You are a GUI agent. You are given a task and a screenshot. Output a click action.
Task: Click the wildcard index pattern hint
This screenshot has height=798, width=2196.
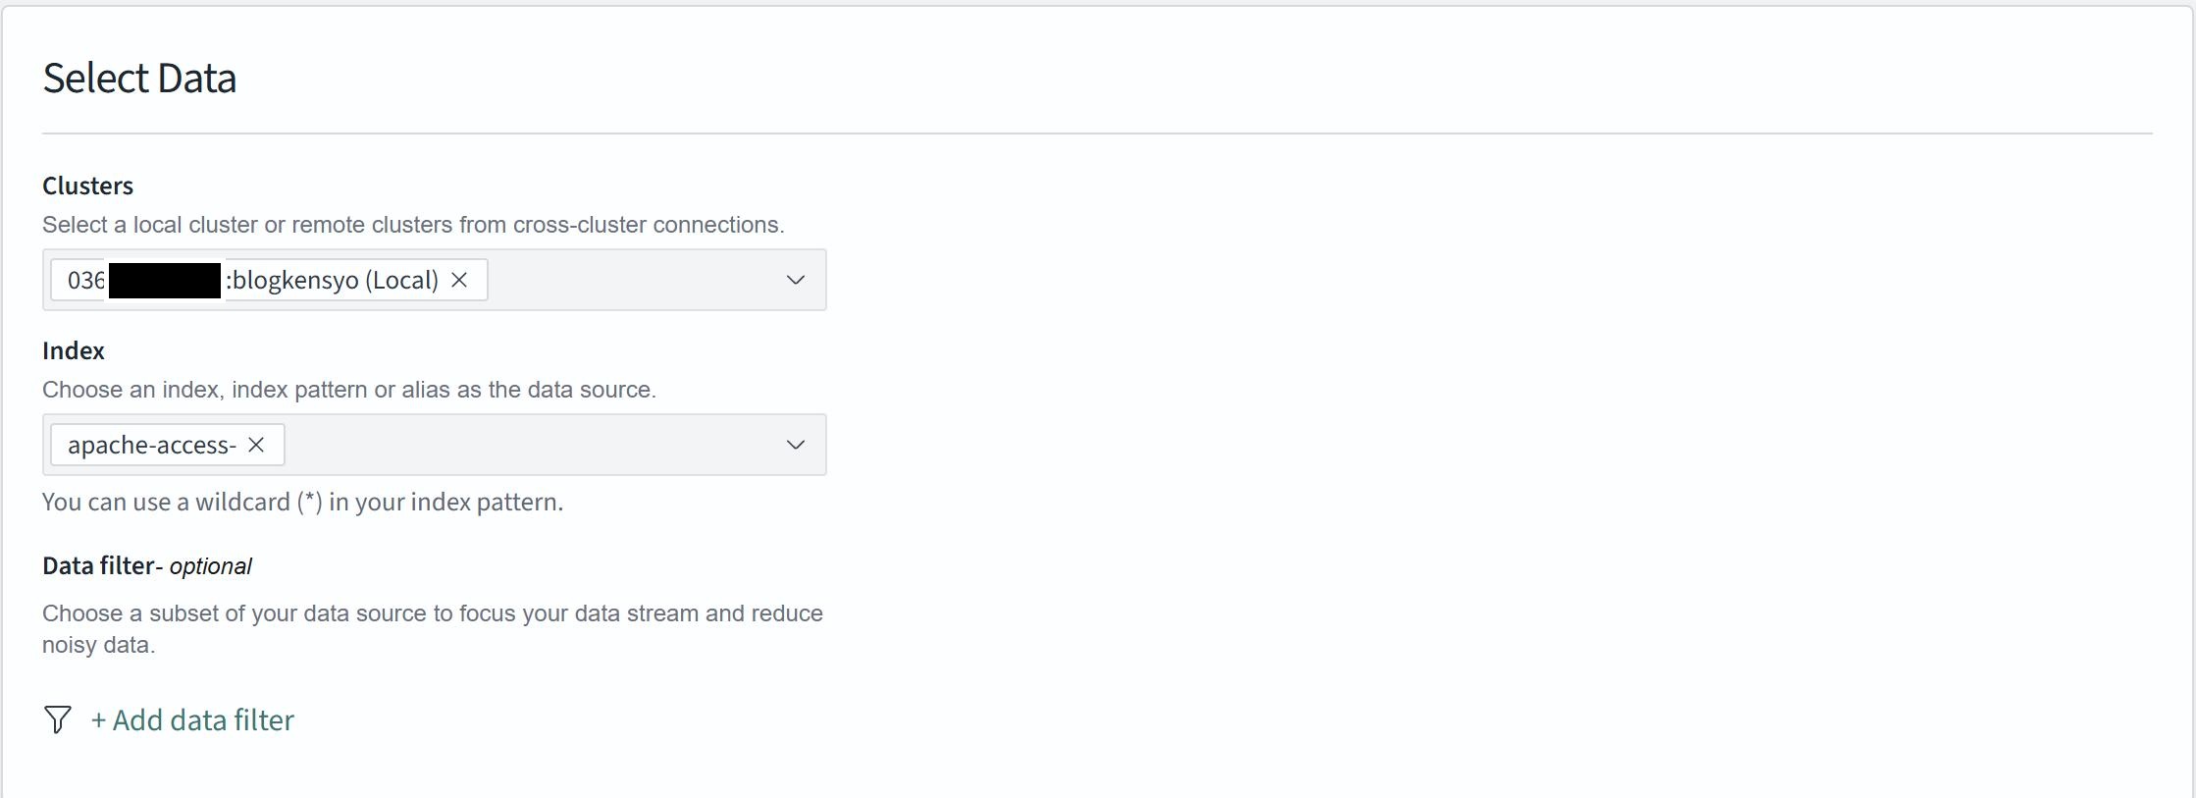[302, 502]
